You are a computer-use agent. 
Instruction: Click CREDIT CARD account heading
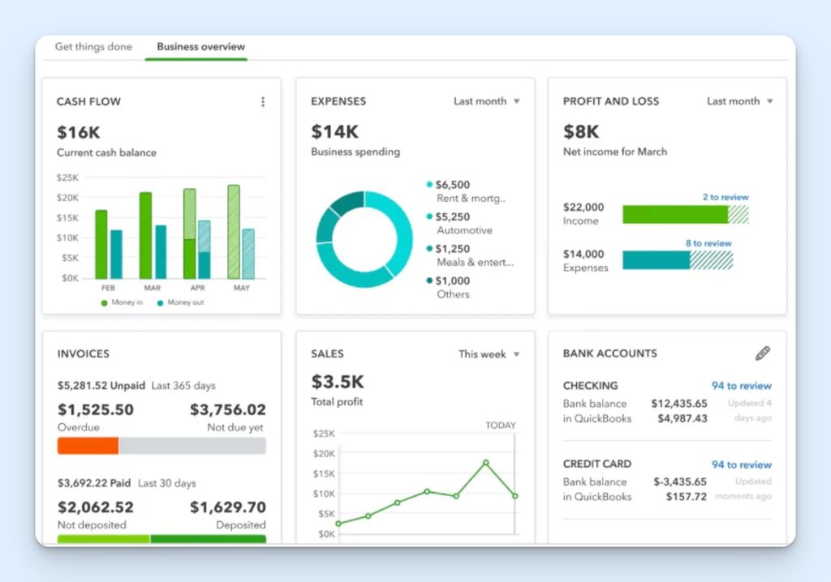597,464
